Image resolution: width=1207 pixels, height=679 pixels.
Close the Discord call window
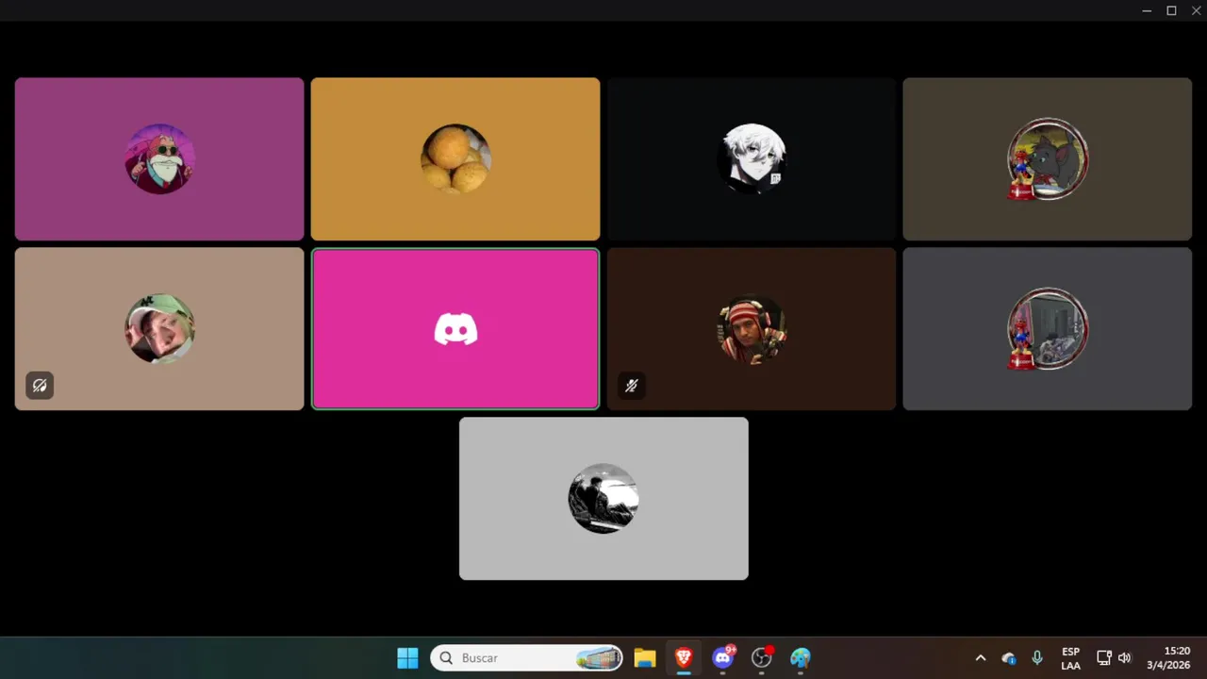click(1196, 10)
